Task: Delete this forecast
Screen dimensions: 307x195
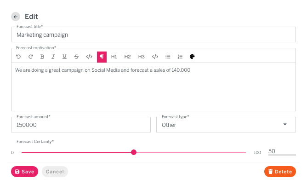Action: coord(280,172)
